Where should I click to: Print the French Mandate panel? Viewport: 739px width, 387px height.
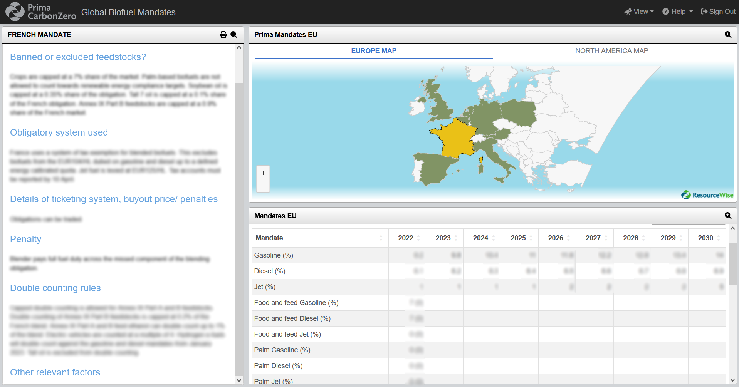tap(223, 35)
